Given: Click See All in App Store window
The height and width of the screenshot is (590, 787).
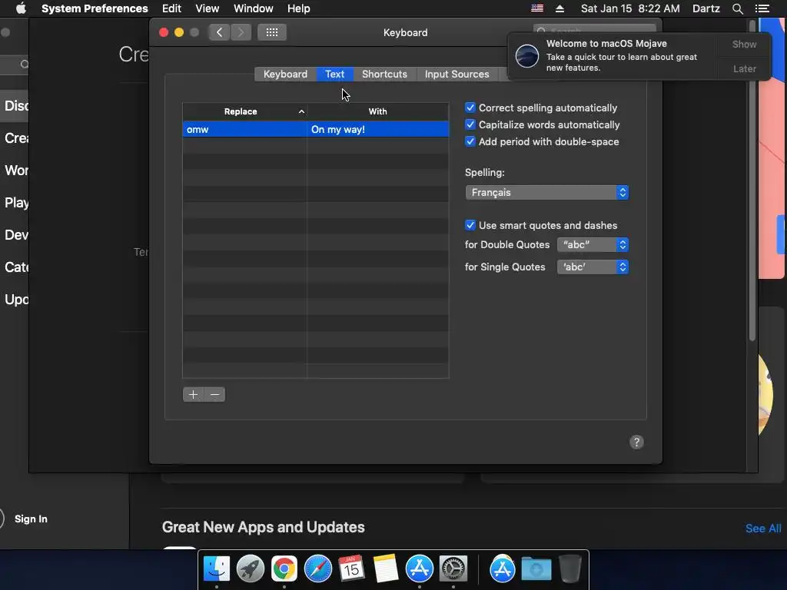Looking at the screenshot, I should pyautogui.click(x=763, y=529).
